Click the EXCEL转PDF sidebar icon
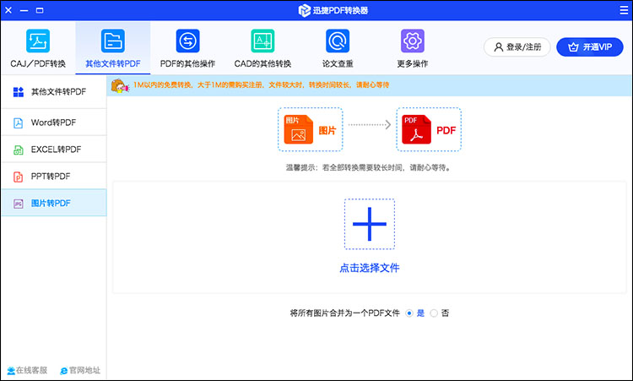 click(19, 150)
